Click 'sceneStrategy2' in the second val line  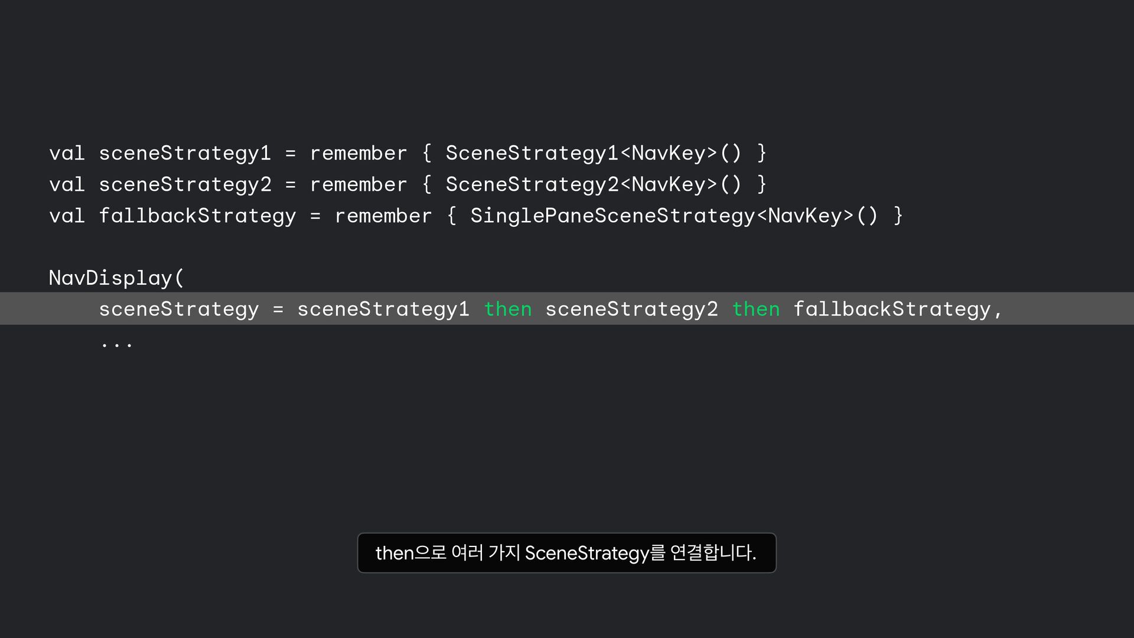tap(185, 184)
